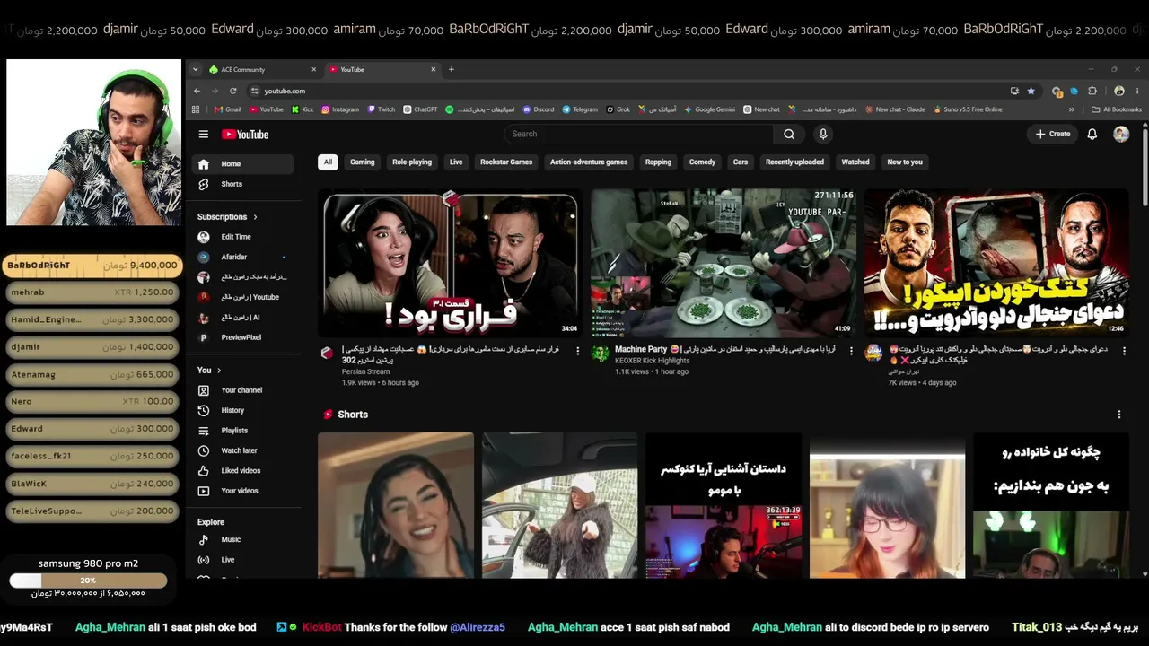Click the Create button
Screen dimensions: 1149x646
tap(1053, 135)
